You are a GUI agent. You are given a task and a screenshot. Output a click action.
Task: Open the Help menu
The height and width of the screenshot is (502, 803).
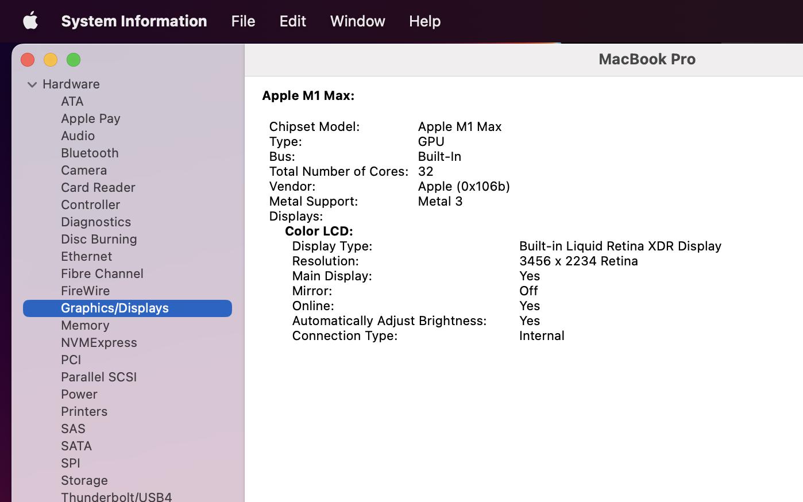tap(424, 21)
